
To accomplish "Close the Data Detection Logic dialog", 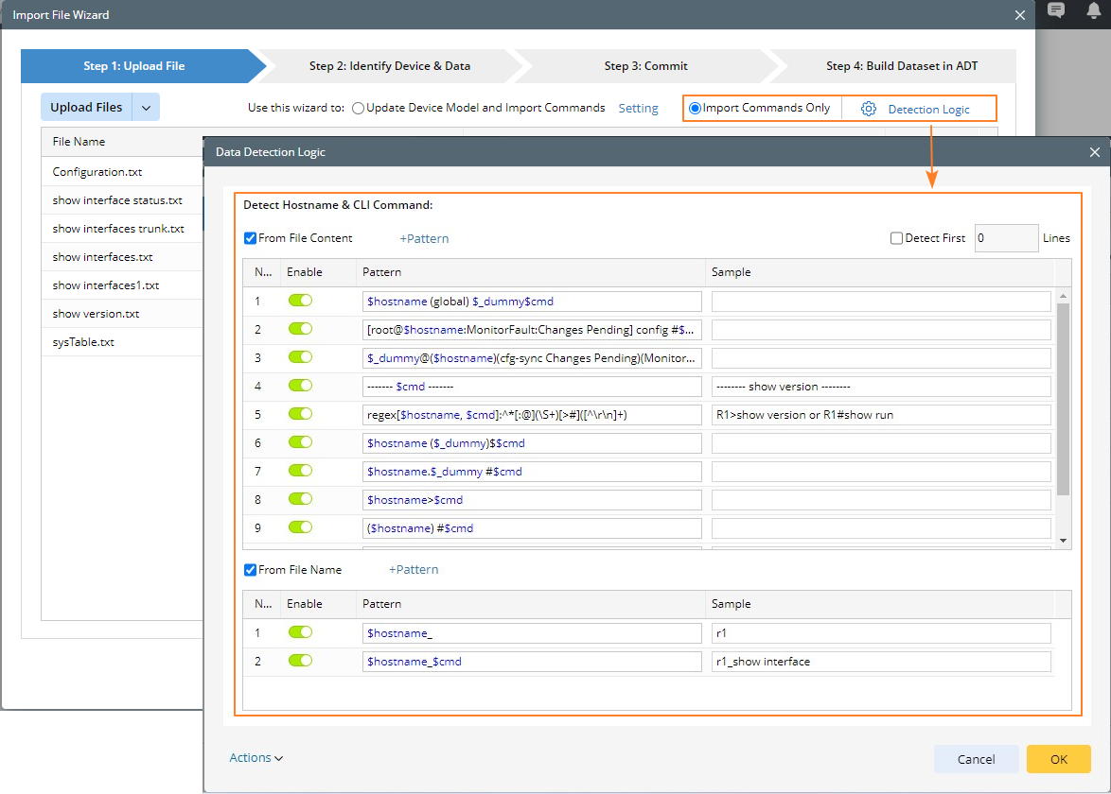I will click(x=1095, y=152).
